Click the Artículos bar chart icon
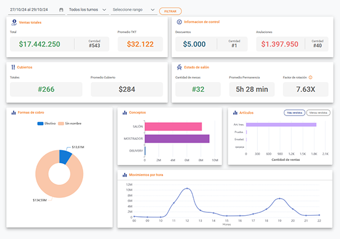340x239 pixels. pyautogui.click(x=235, y=112)
